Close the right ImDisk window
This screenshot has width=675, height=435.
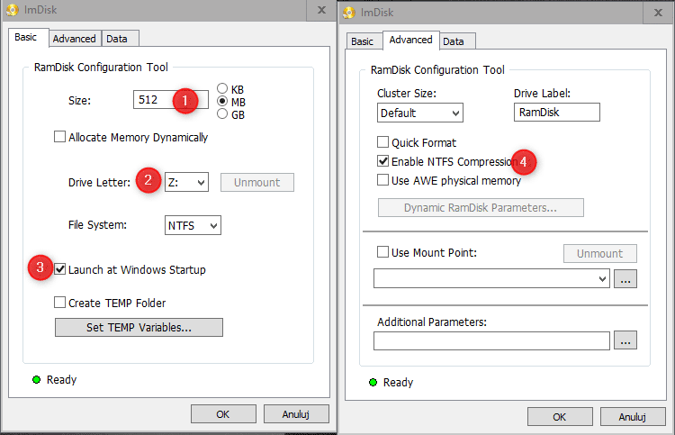pyautogui.click(x=658, y=13)
